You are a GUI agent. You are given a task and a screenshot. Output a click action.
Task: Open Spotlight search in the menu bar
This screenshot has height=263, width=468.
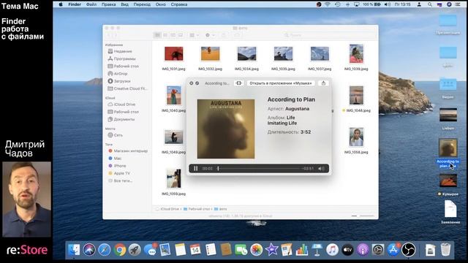click(x=430, y=4)
